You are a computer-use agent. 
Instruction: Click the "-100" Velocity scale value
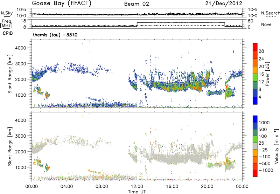(x=265, y=157)
